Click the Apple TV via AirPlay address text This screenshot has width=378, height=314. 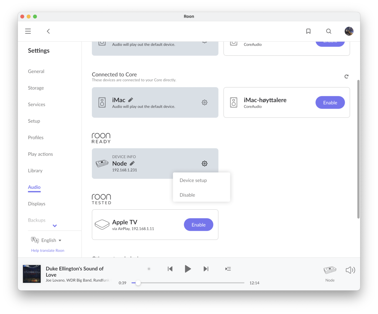pos(133,229)
